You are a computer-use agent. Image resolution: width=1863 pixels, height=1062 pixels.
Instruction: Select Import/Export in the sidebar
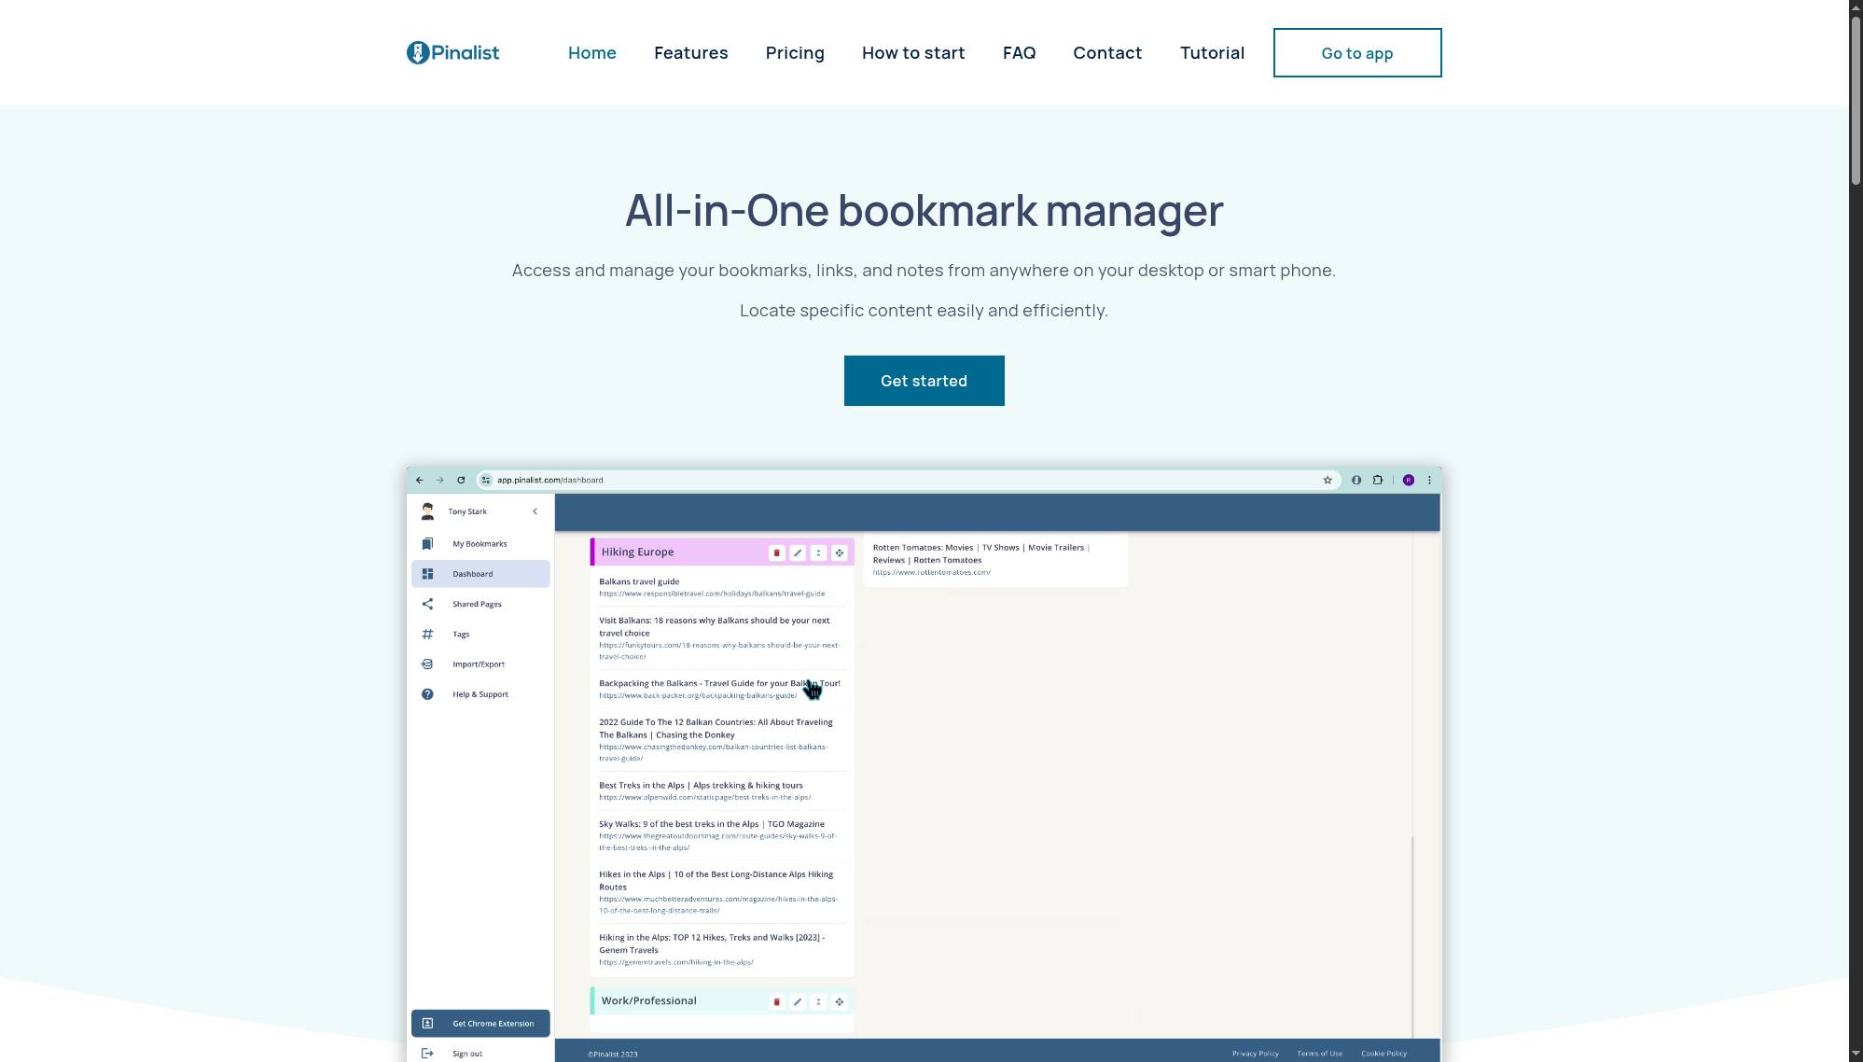pos(478,664)
